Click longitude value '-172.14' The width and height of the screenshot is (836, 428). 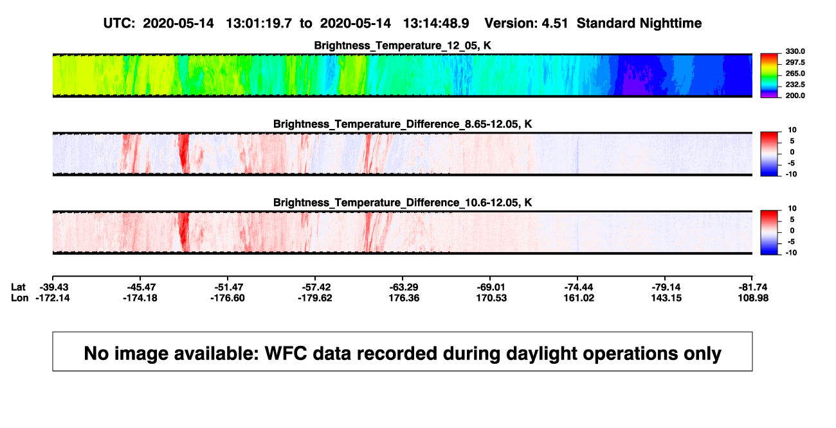coord(53,298)
